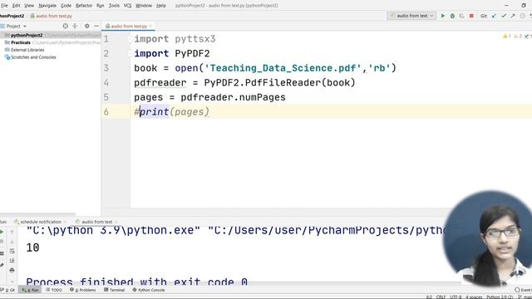Click the weak warning count indicator

pyautogui.click(x=518, y=36)
